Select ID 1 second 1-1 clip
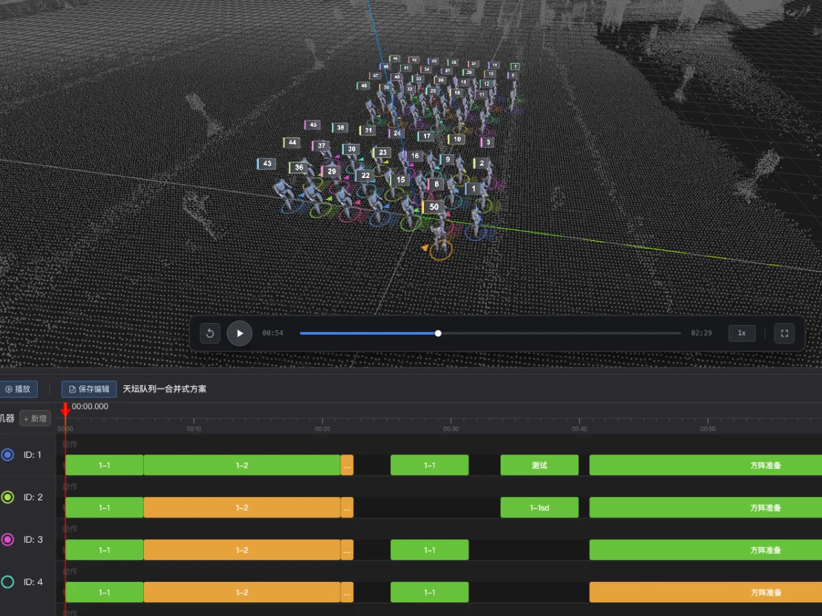 (429, 465)
